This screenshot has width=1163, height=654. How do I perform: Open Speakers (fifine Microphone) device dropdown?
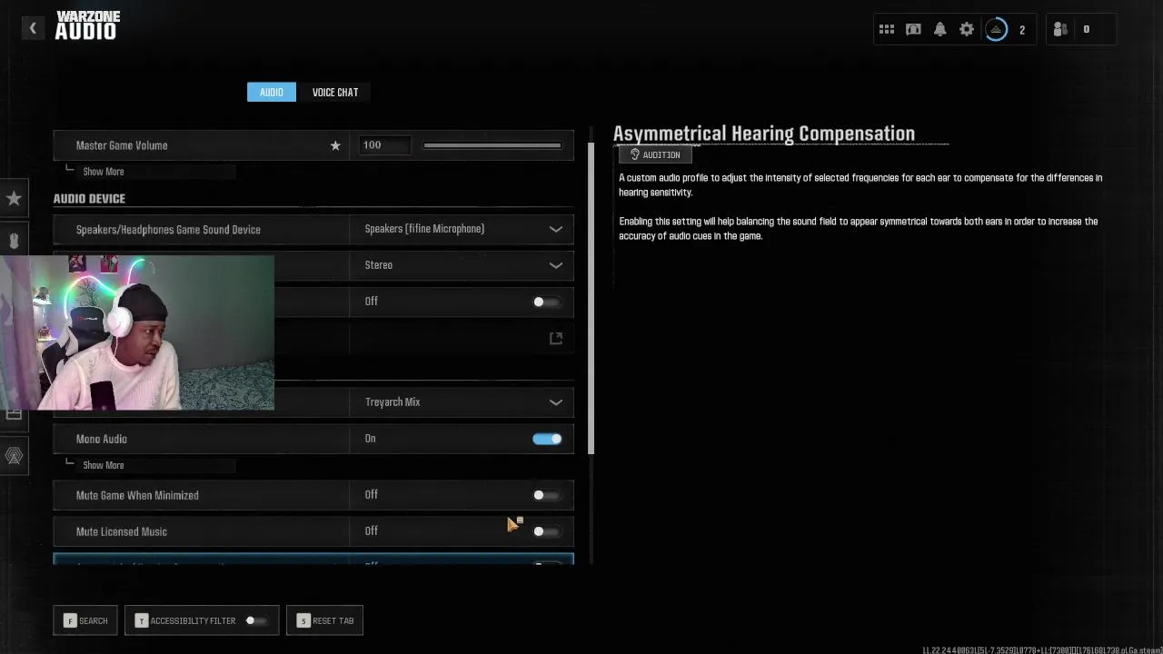(462, 229)
